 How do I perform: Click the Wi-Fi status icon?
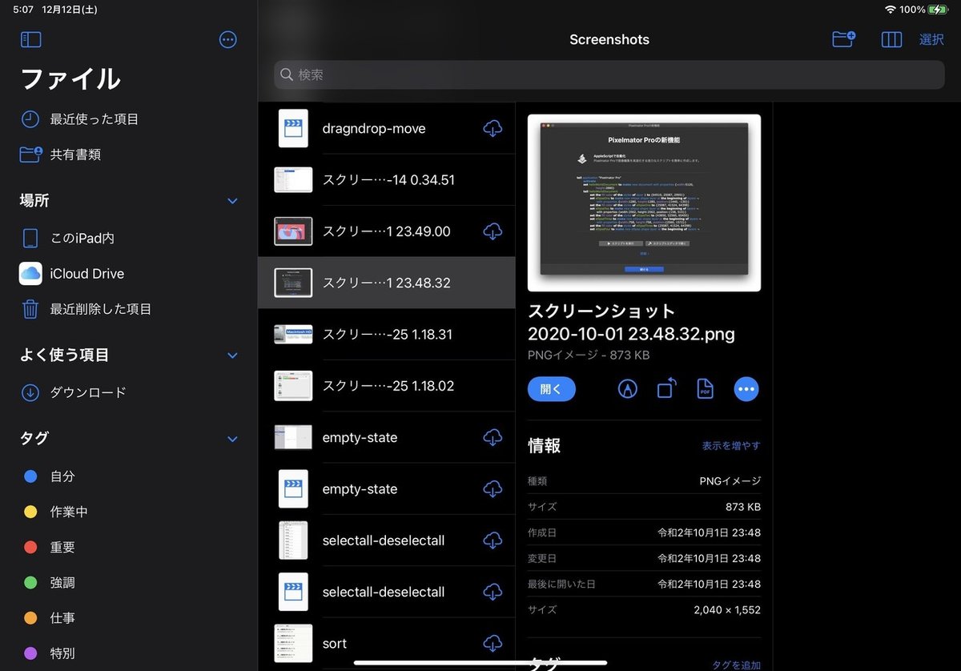point(891,10)
